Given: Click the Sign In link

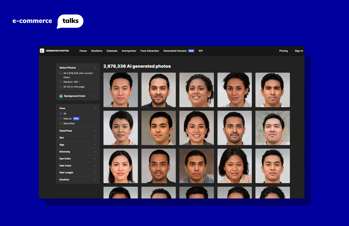Looking at the screenshot, I should (299, 51).
